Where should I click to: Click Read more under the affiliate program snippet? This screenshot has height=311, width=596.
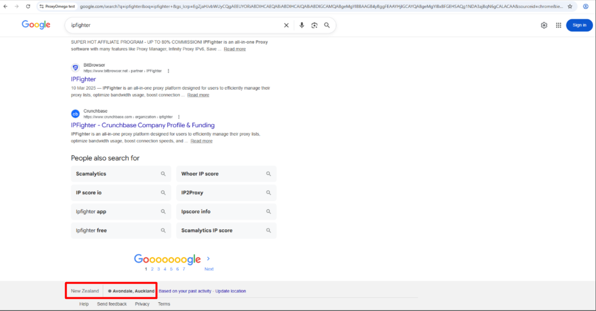[x=235, y=49]
